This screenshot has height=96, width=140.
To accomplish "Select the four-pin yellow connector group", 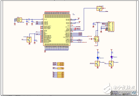I will pos(61,64).
